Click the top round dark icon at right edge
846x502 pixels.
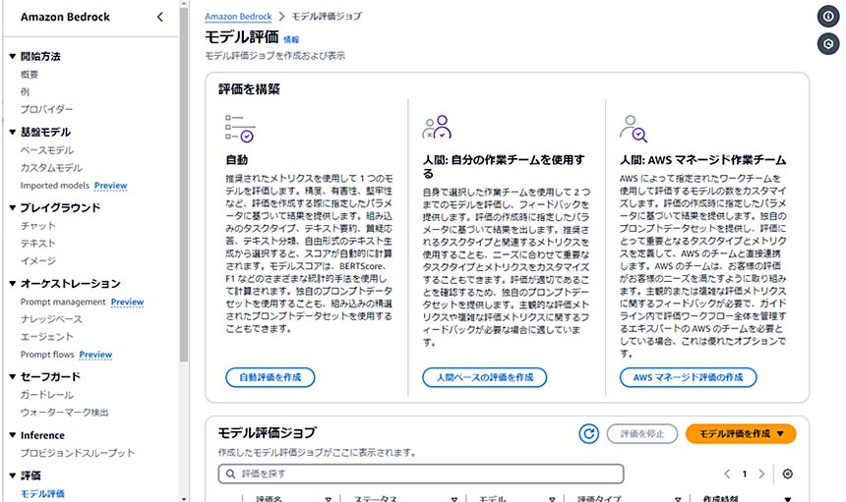point(827,16)
